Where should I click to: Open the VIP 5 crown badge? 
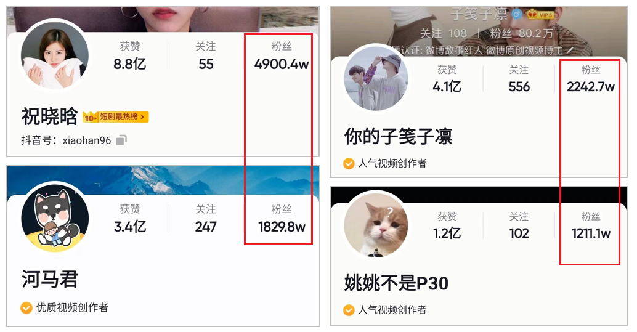540,15
